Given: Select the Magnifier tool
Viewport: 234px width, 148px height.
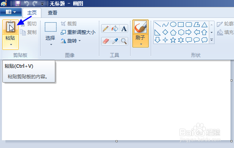Looking at the screenshot, I should 124,41.
